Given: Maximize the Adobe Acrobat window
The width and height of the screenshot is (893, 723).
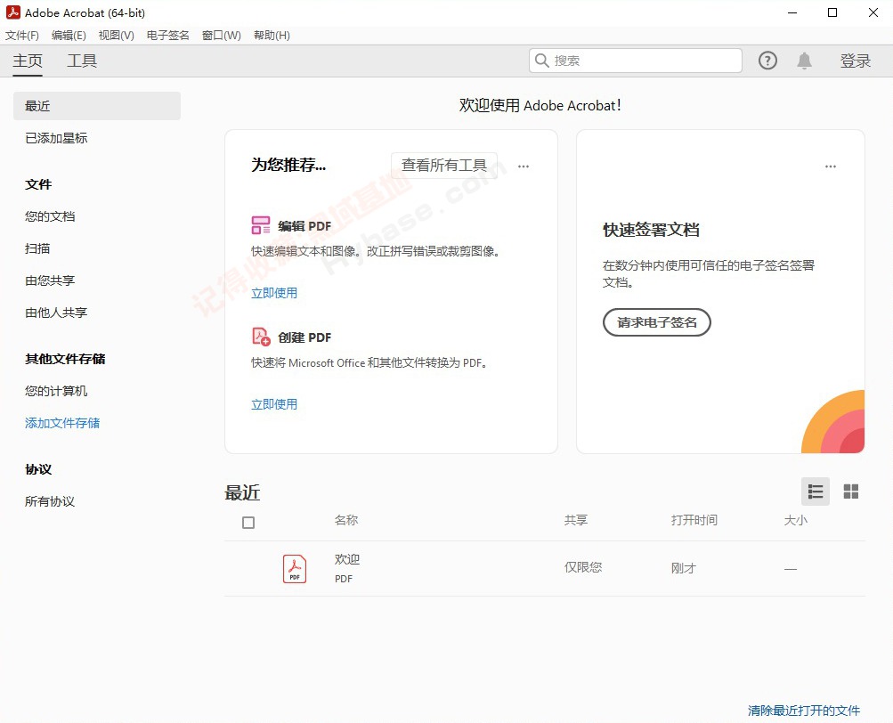Looking at the screenshot, I should [x=832, y=12].
